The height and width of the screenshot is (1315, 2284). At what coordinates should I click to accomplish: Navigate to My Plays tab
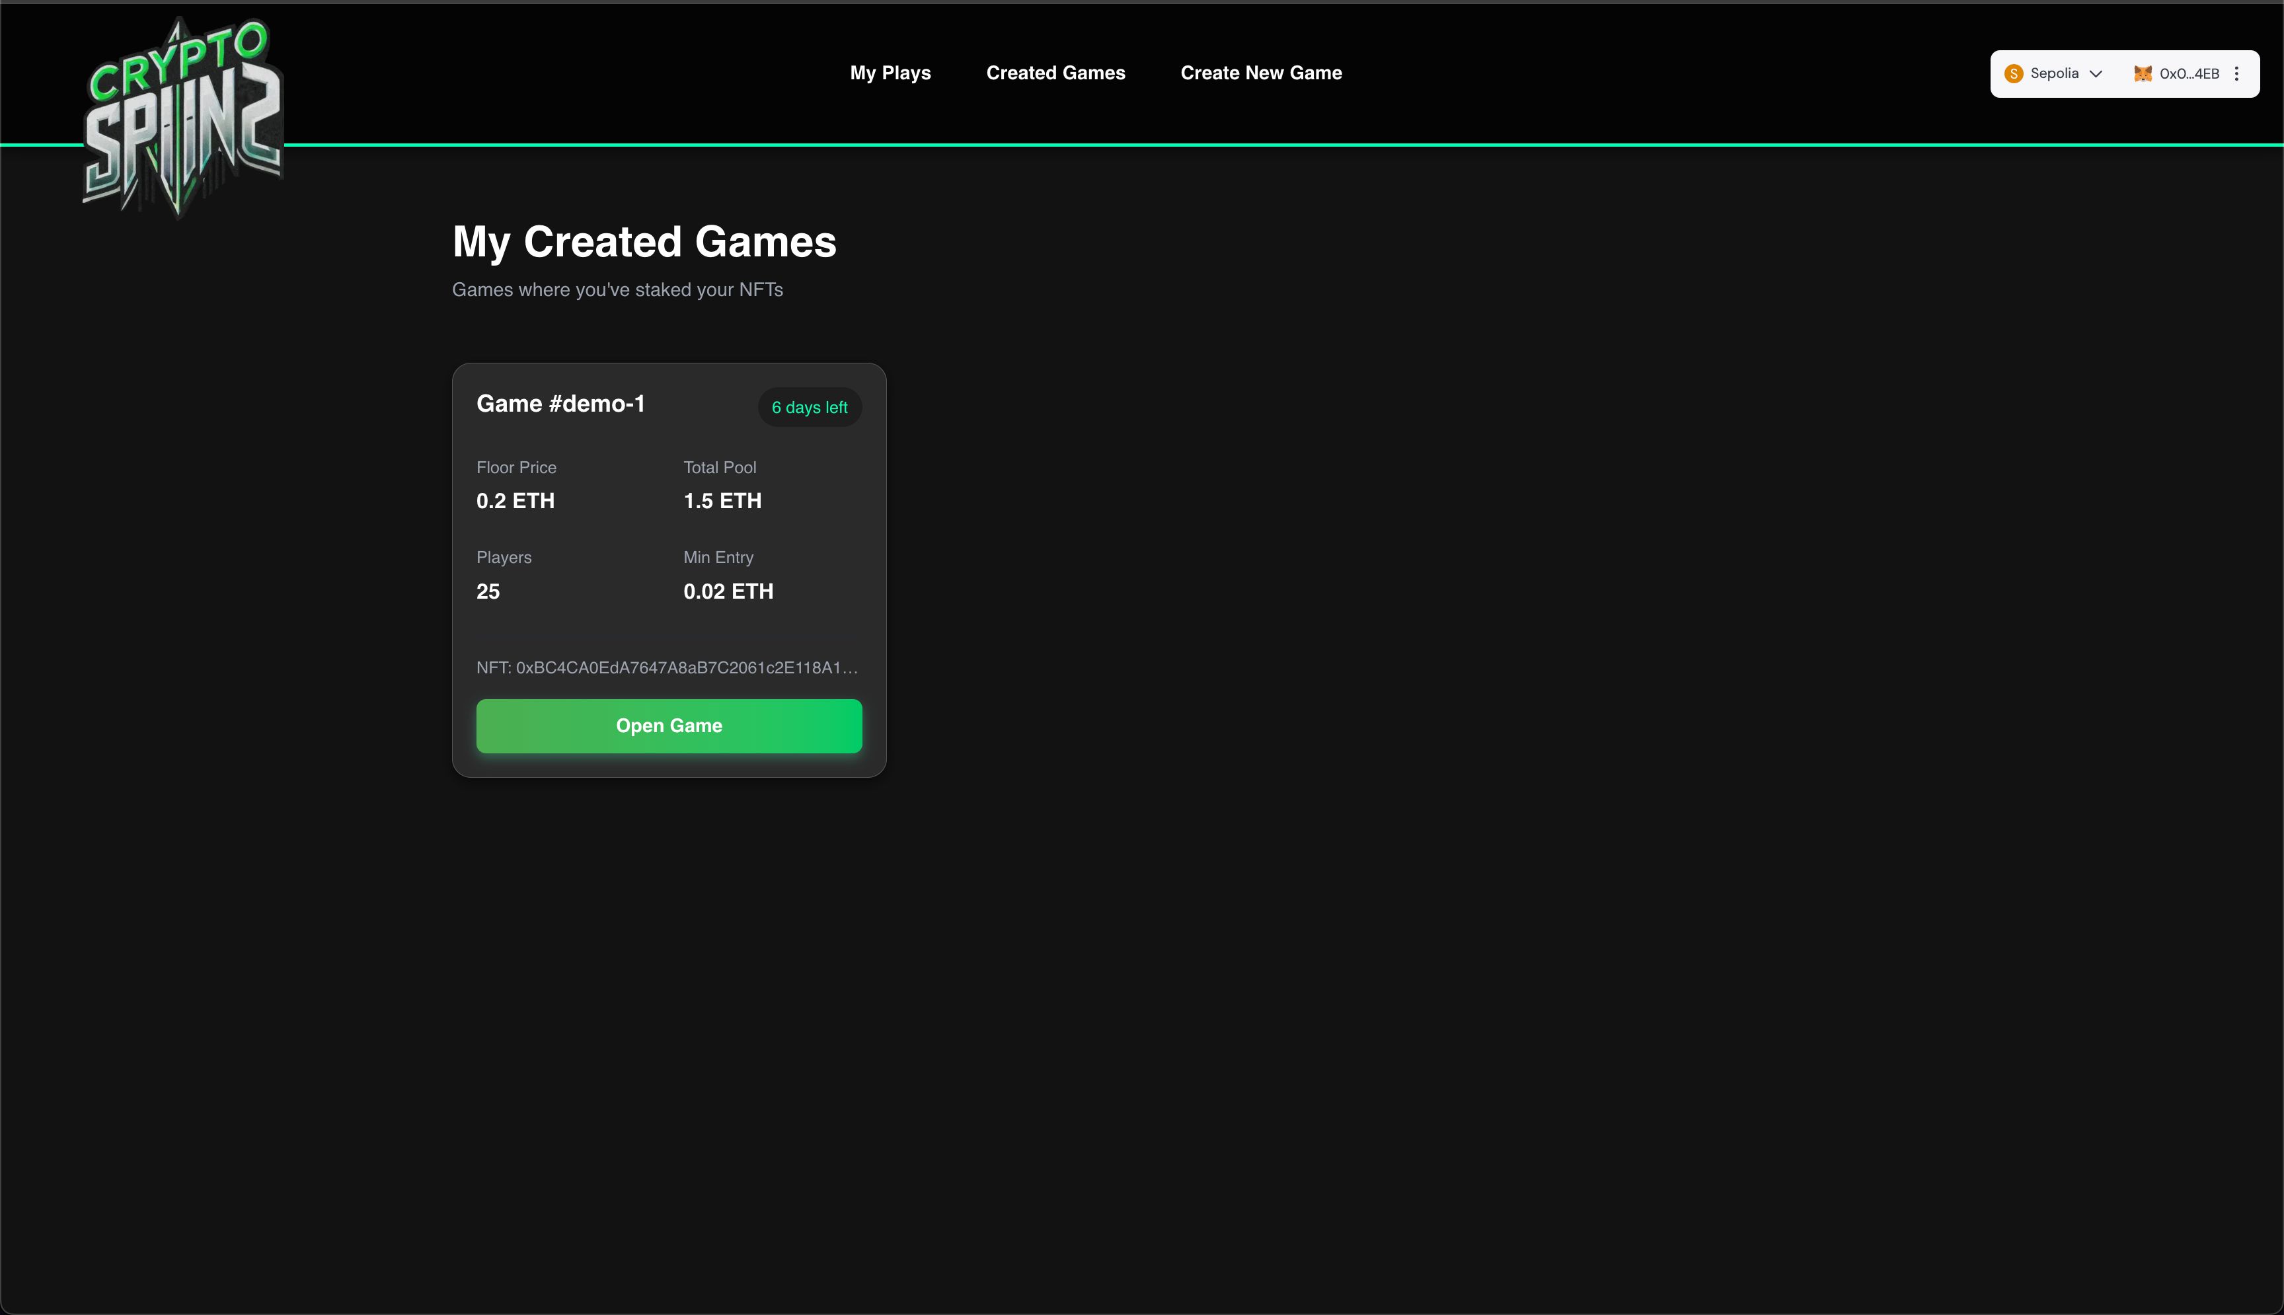tap(890, 72)
